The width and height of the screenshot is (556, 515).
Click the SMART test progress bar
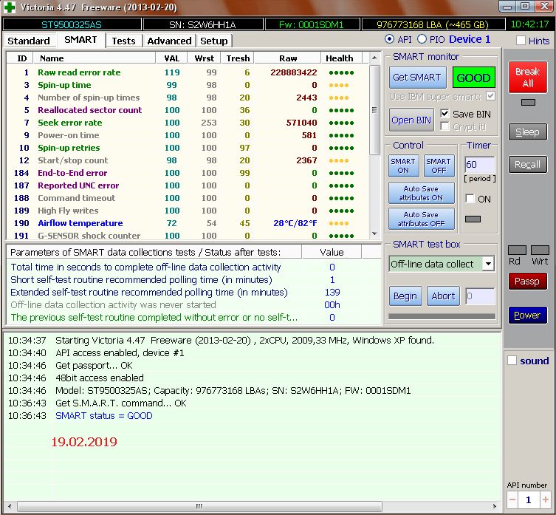pos(442,316)
